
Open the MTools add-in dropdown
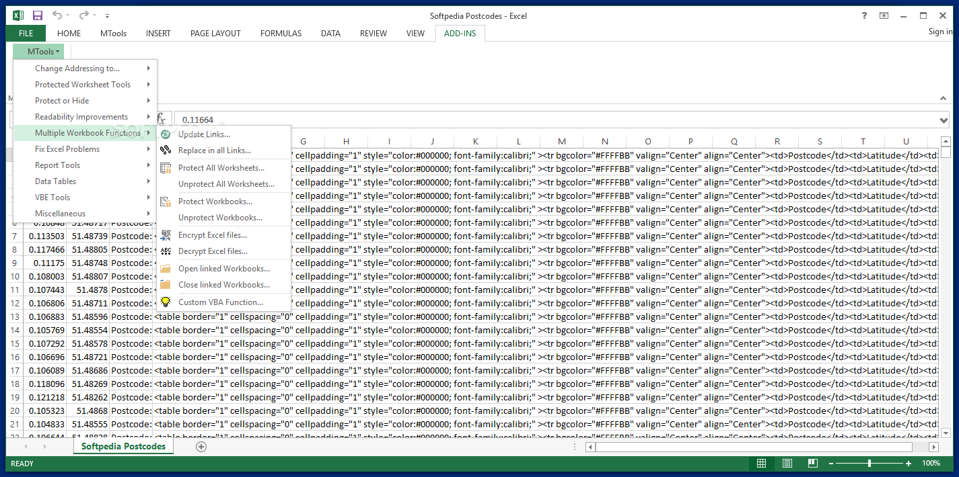(x=38, y=52)
